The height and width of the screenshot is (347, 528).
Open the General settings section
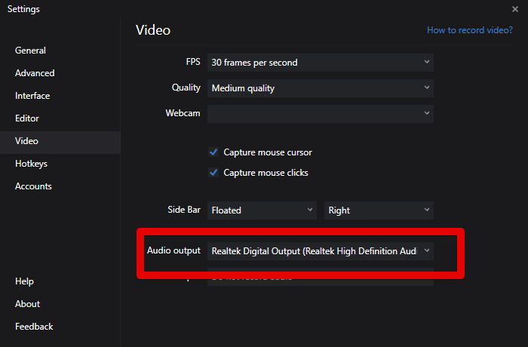coord(30,51)
